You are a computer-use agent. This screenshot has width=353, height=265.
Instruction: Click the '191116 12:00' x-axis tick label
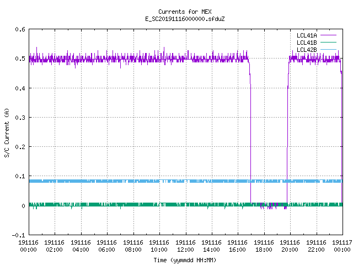pos(185,246)
